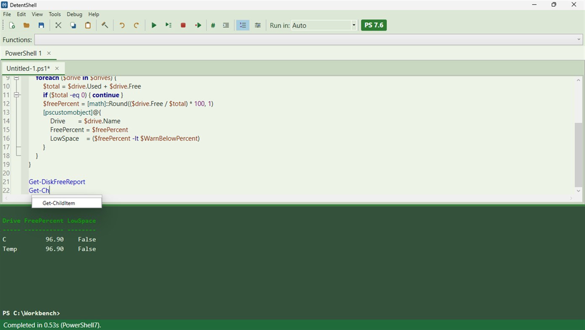Click the editor scrollbar down arrow
Viewport: 585px width, 330px height.
pyautogui.click(x=579, y=191)
